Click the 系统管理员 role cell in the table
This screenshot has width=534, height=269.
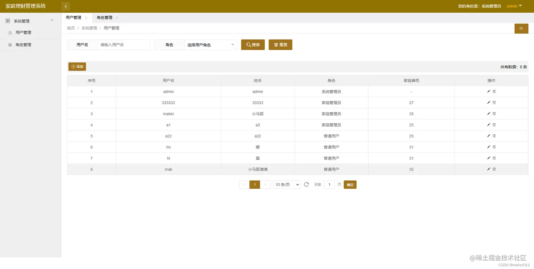click(331, 92)
